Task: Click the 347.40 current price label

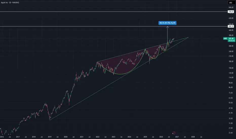Action: coord(231,39)
